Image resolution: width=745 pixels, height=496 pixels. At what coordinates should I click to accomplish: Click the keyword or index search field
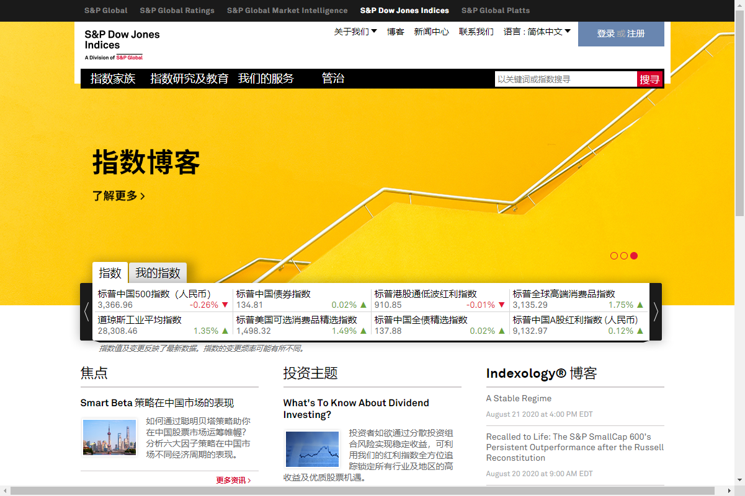coord(566,79)
